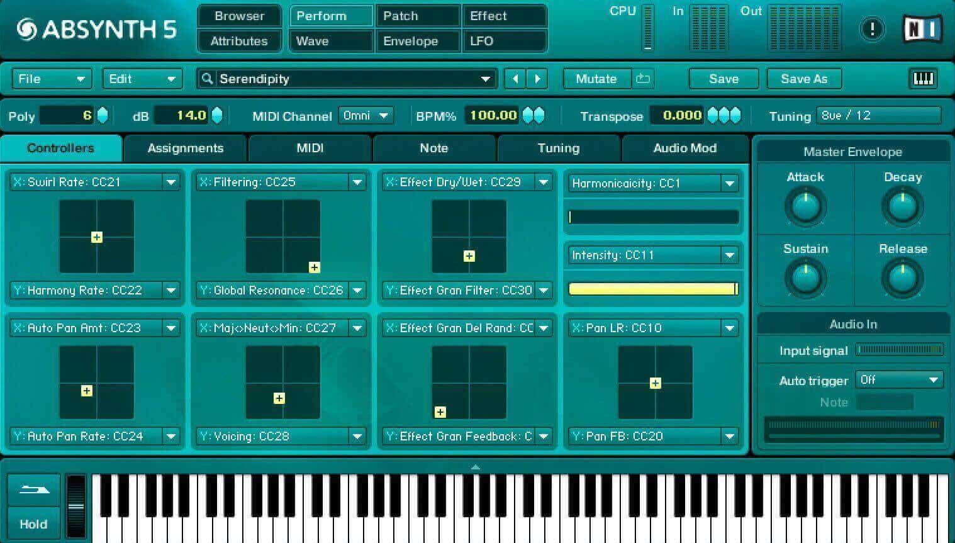Click the Poly value stepper knob
This screenshot has height=543, width=955.
pos(103,115)
